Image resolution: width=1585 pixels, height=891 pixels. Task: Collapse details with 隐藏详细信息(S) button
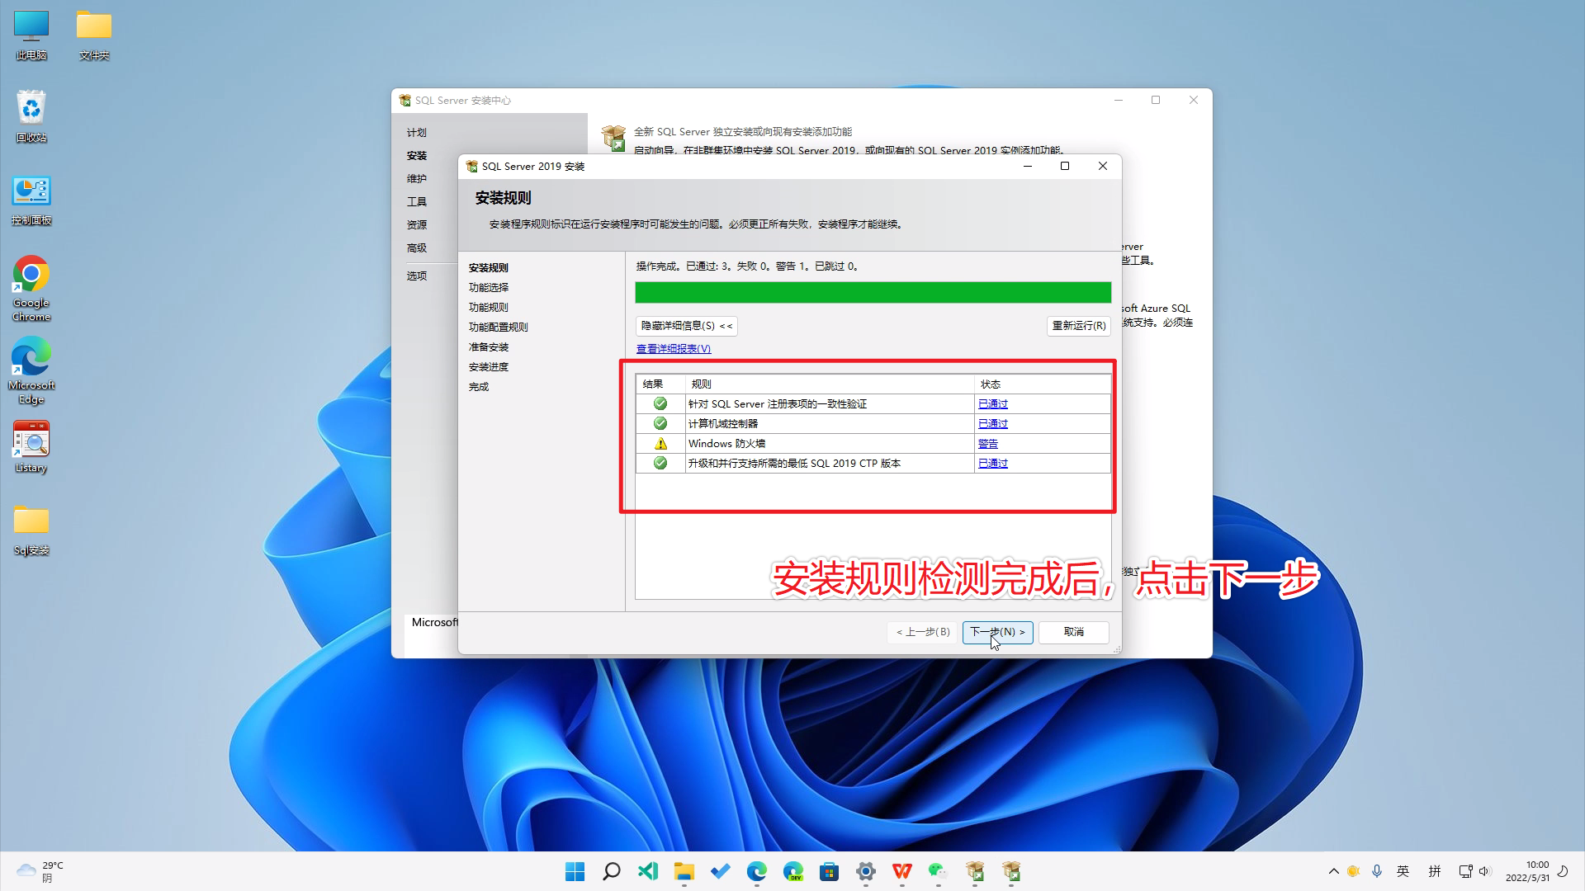(686, 326)
